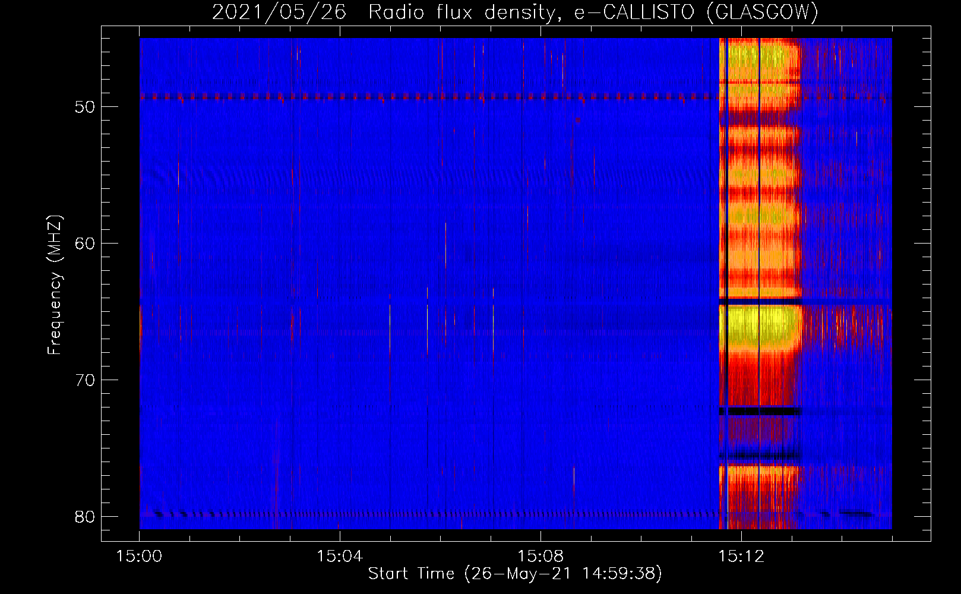Click the black band near 72 MHz in burst

click(760, 410)
